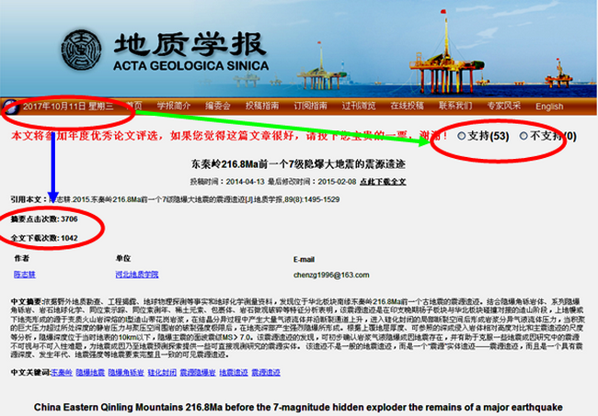
Task: Switch the site to English
Action: click(549, 107)
